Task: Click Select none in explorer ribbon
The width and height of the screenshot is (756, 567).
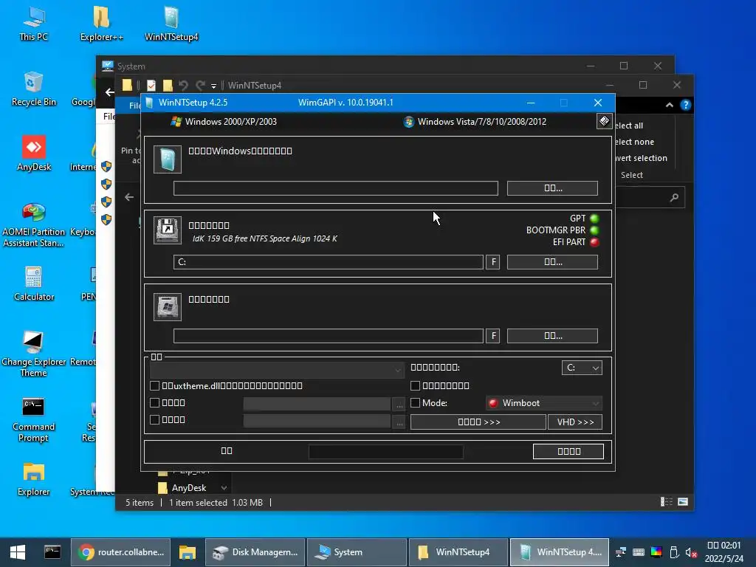Action: (634, 142)
